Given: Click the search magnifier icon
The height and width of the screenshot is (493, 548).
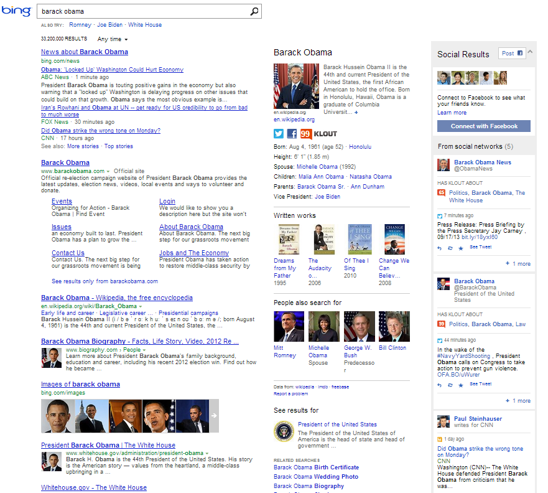Looking at the screenshot, I should point(254,11).
